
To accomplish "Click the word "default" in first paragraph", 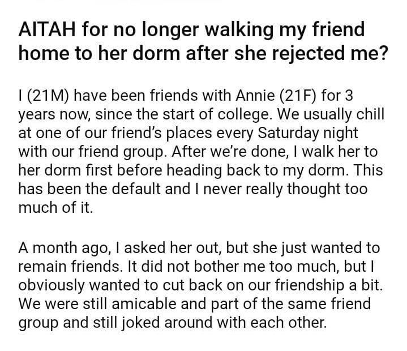I will click(131, 189).
